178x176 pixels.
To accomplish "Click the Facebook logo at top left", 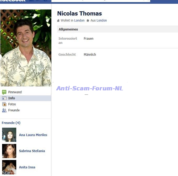I will click(13, 1).
